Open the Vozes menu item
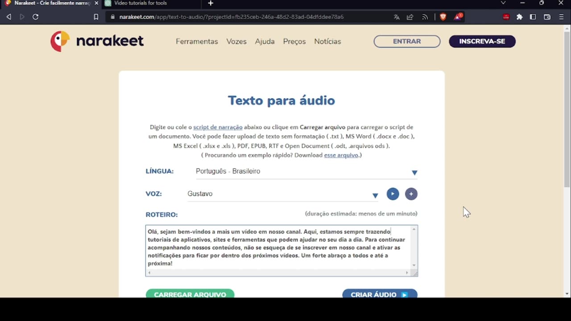Viewport: 571px width, 321px height. tap(236, 41)
